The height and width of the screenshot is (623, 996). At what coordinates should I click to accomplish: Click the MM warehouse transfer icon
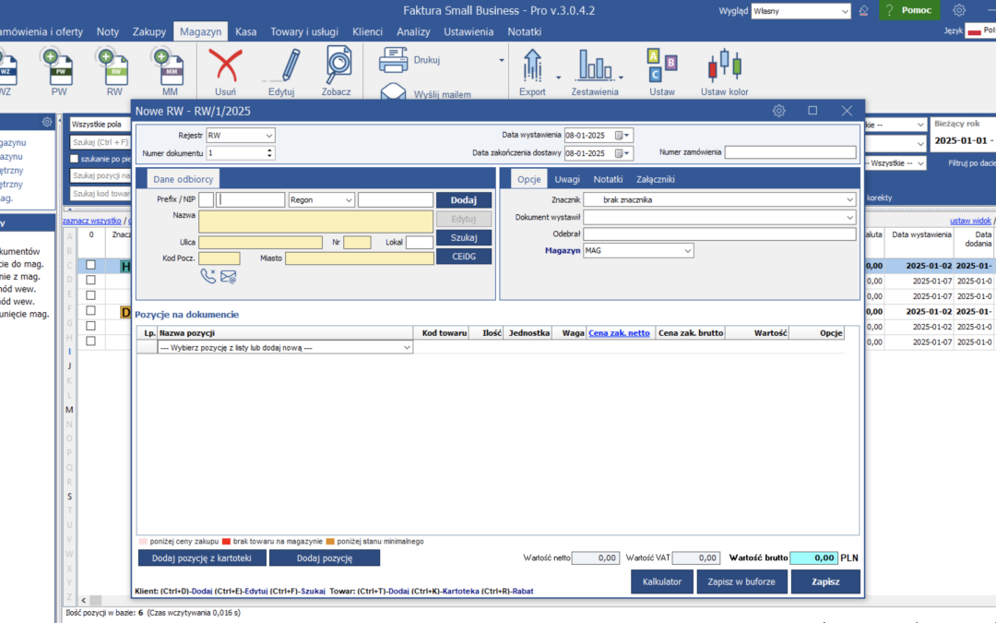171,66
